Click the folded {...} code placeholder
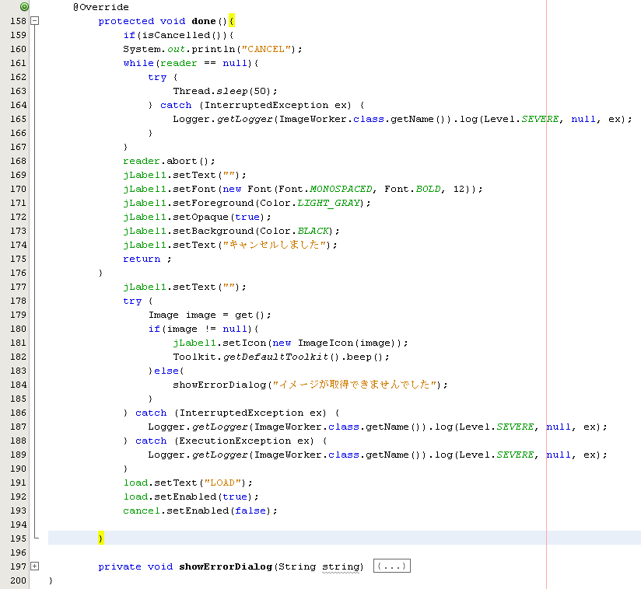The height and width of the screenshot is (589, 641). (391, 566)
